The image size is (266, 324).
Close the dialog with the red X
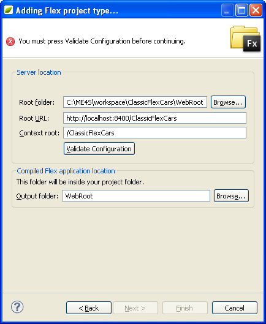point(256,10)
